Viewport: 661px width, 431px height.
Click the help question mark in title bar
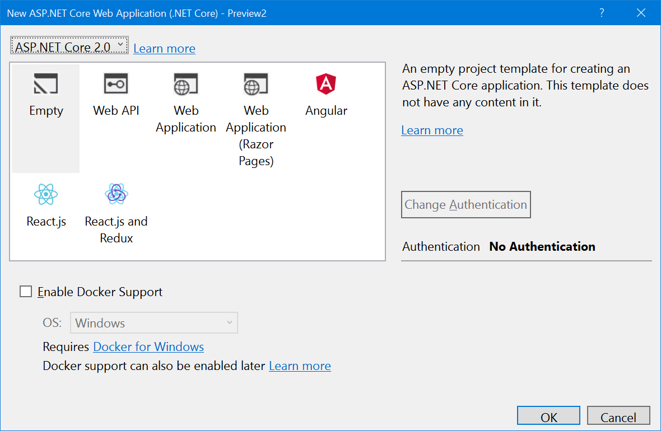click(602, 13)
